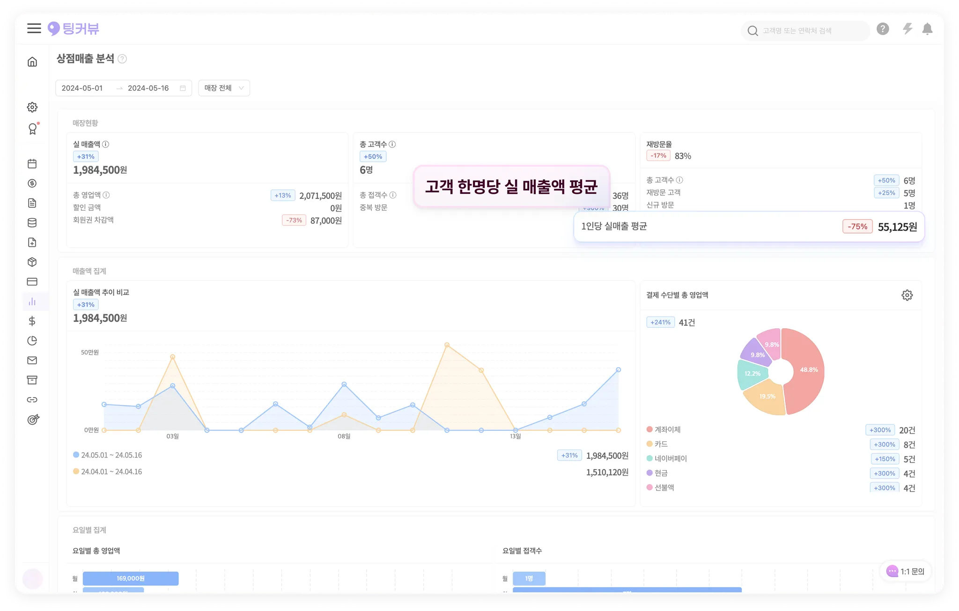Screen dimensions: 959x611
Task: Open the 1:1 문의 chat button
Action: pyautogui.click(x=906, y=571)
